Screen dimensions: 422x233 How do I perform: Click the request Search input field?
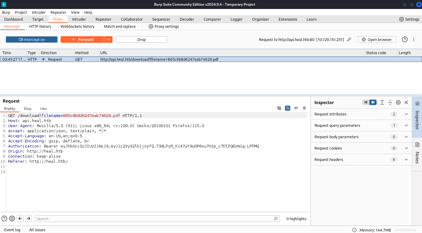click(157, 219)
